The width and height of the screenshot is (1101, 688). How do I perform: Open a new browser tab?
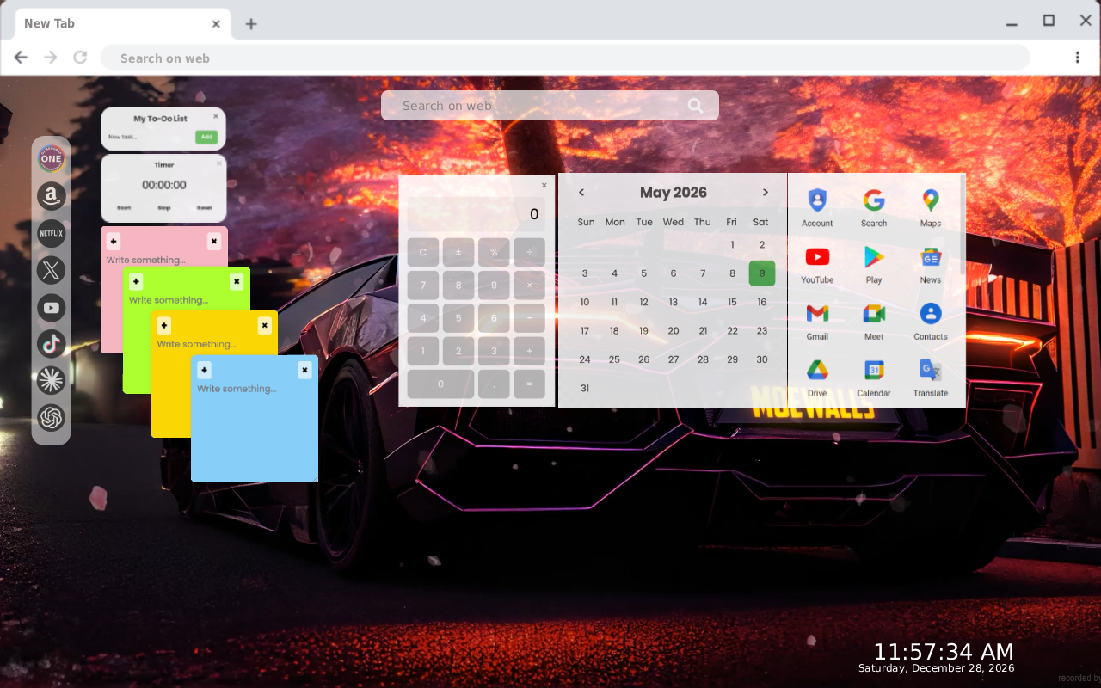pos(251,24)
